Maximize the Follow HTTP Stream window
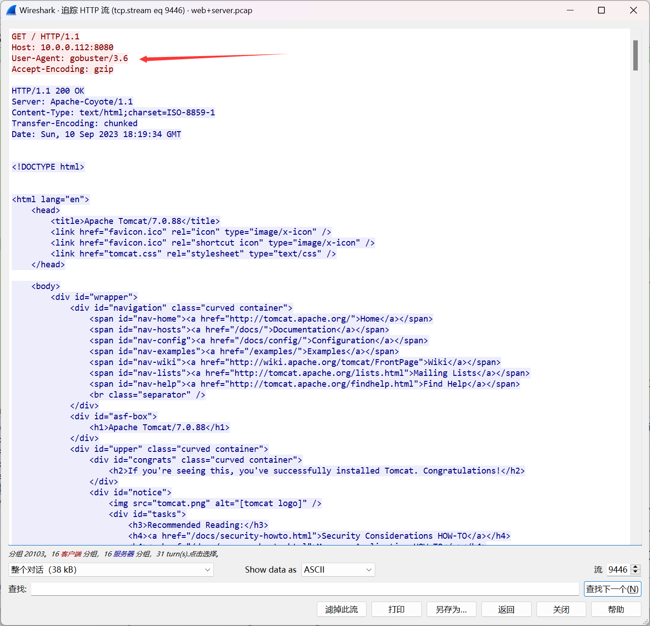The width and height of the screenshot is (650, 626). tap(601, 10)
